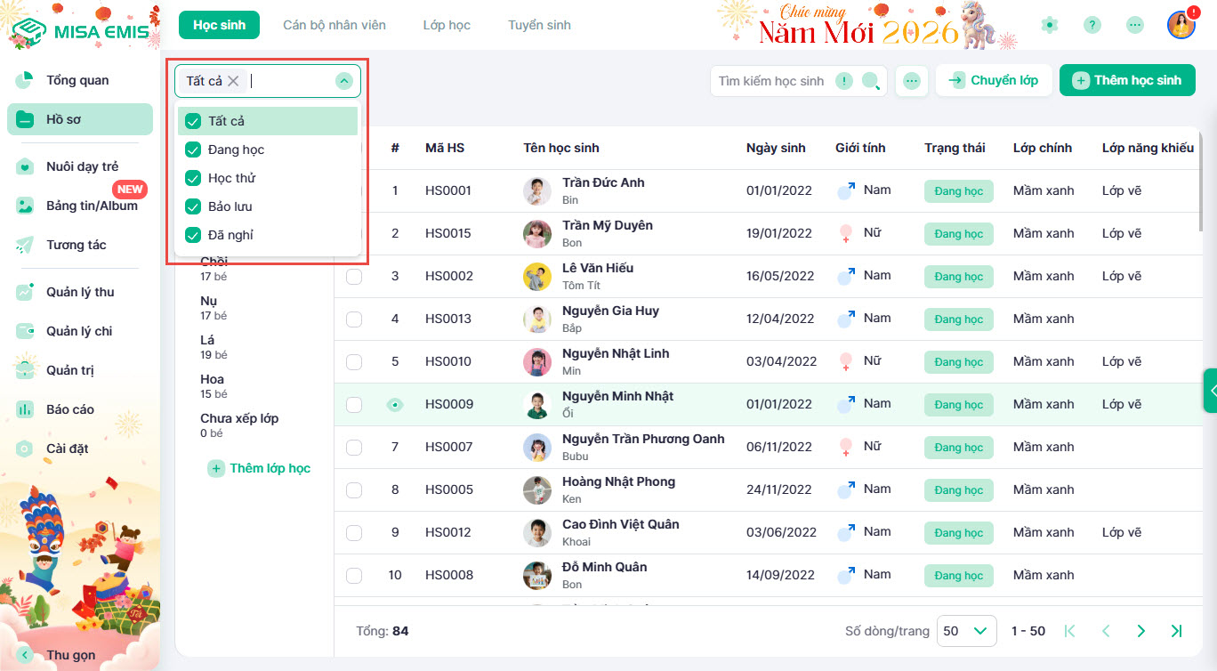Open the help question mark icon
The width and height of the screenshot is (1217, 671).
[1092, 25]
